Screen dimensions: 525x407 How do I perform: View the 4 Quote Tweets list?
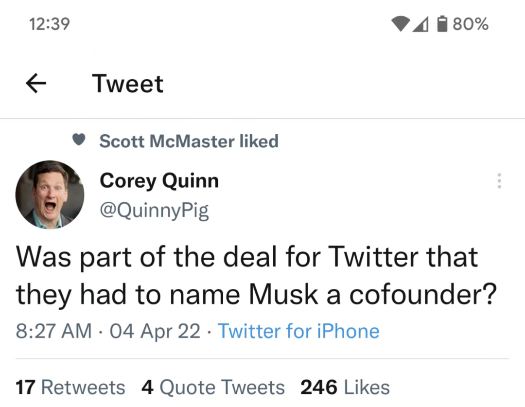click(x=213, y=388)
